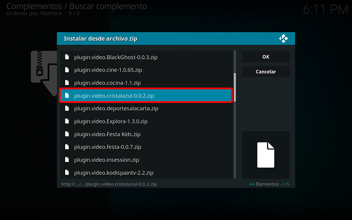The height and width of the screenshot is (220, 352).
Task: Select plugin.video.festa-0.0.7.zip file
Action: pos(147,147)
